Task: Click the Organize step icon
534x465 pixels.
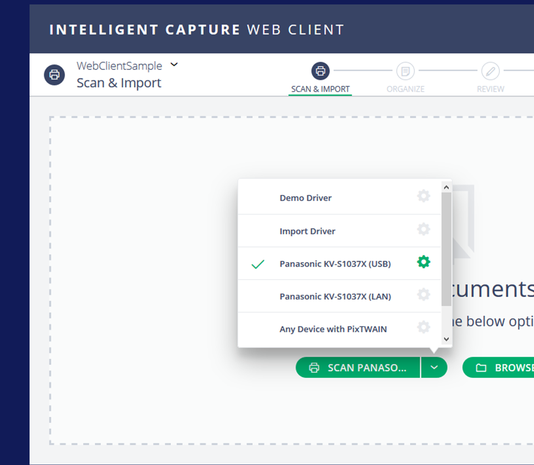Action: click(405, 71)
